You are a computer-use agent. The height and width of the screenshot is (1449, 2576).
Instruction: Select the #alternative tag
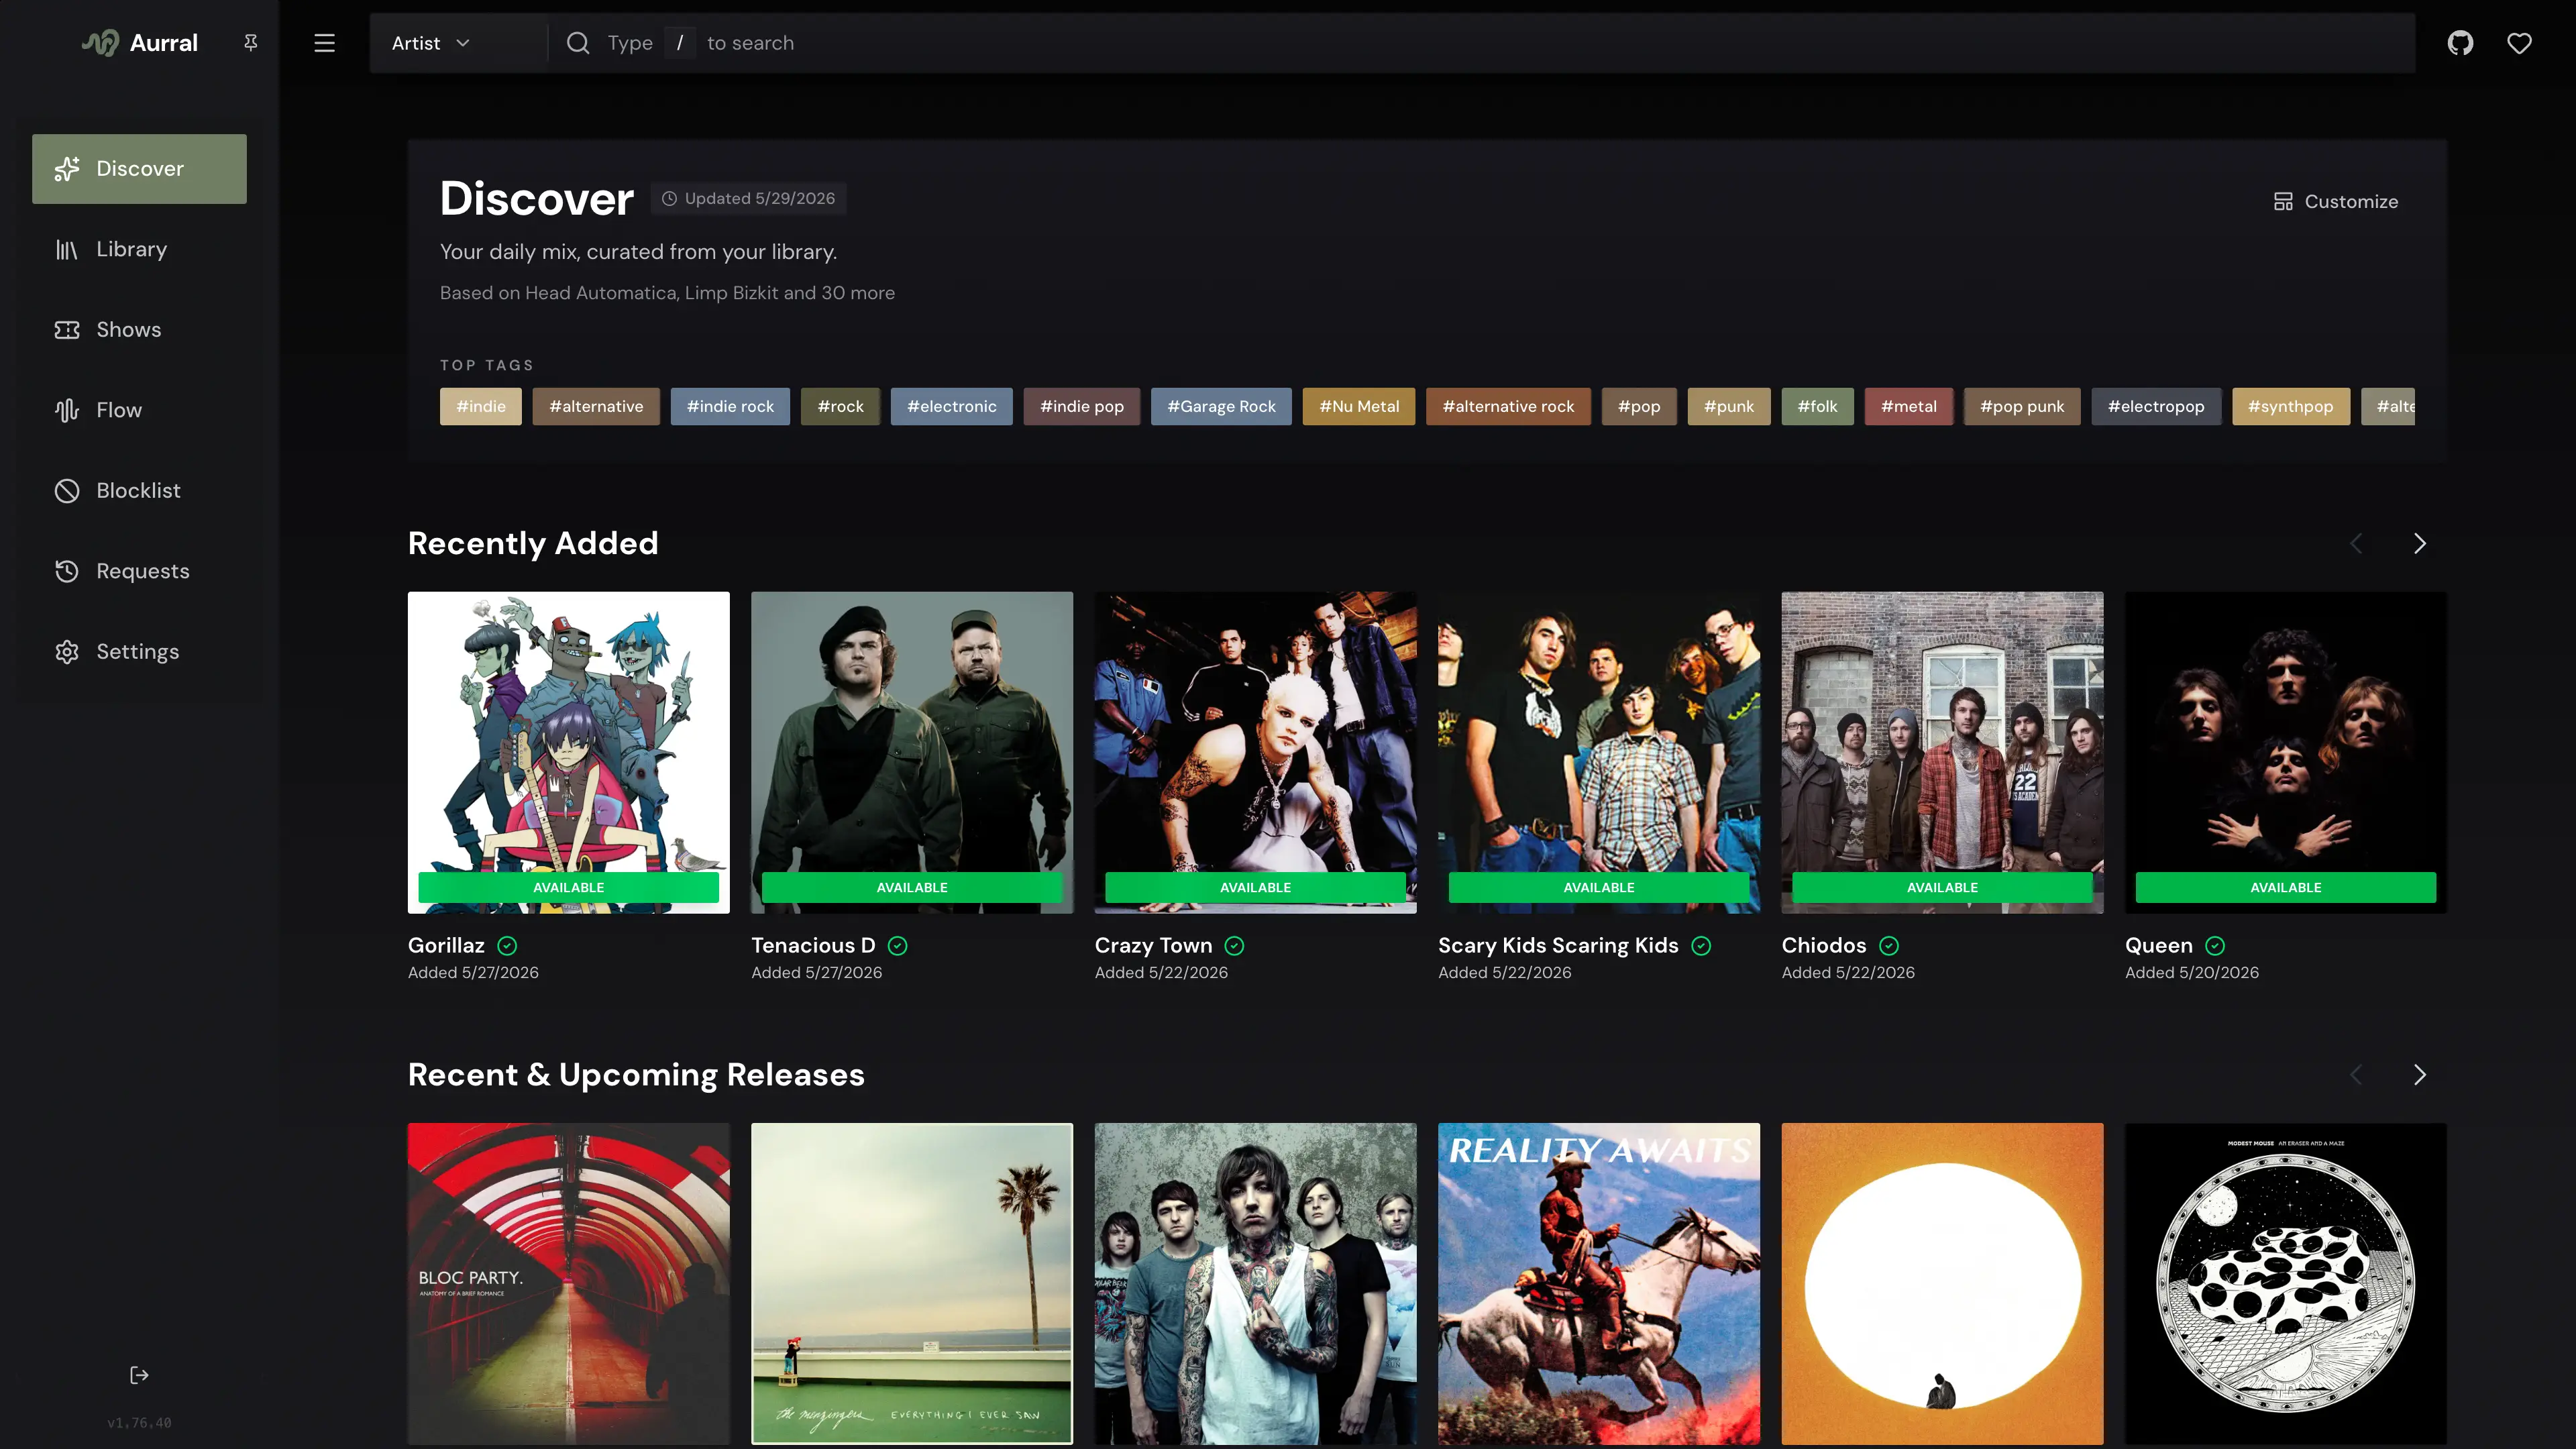tap(596, 406)
